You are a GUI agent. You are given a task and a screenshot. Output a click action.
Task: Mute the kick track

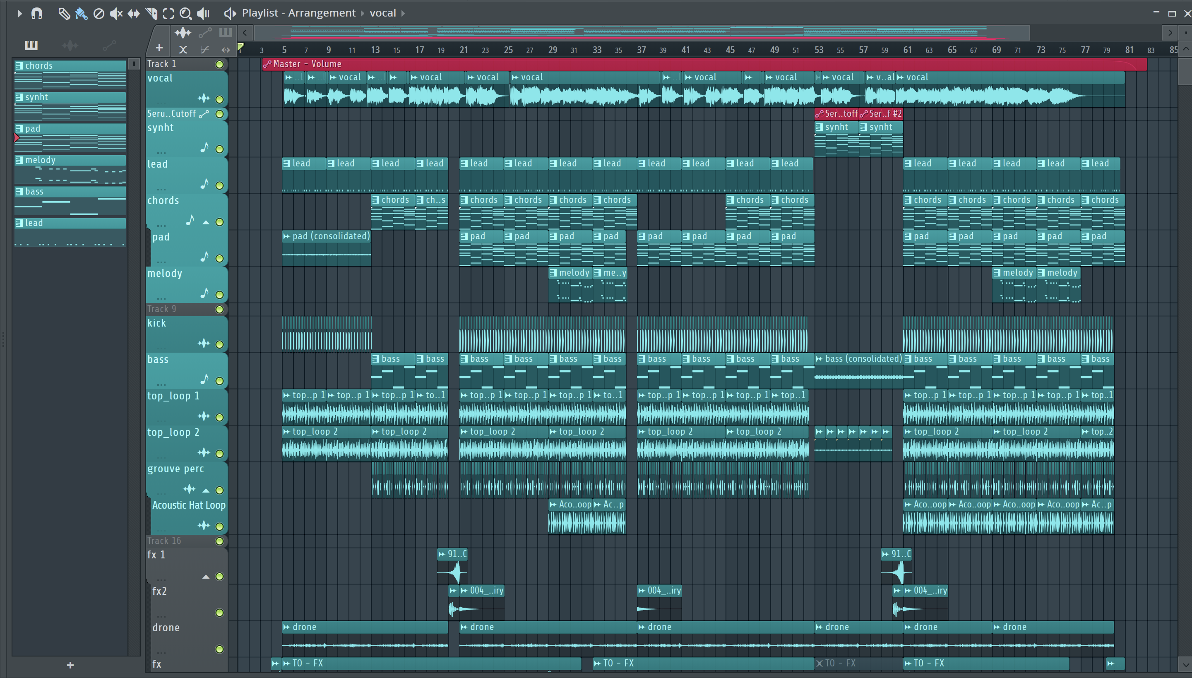(x=220, y=344)
